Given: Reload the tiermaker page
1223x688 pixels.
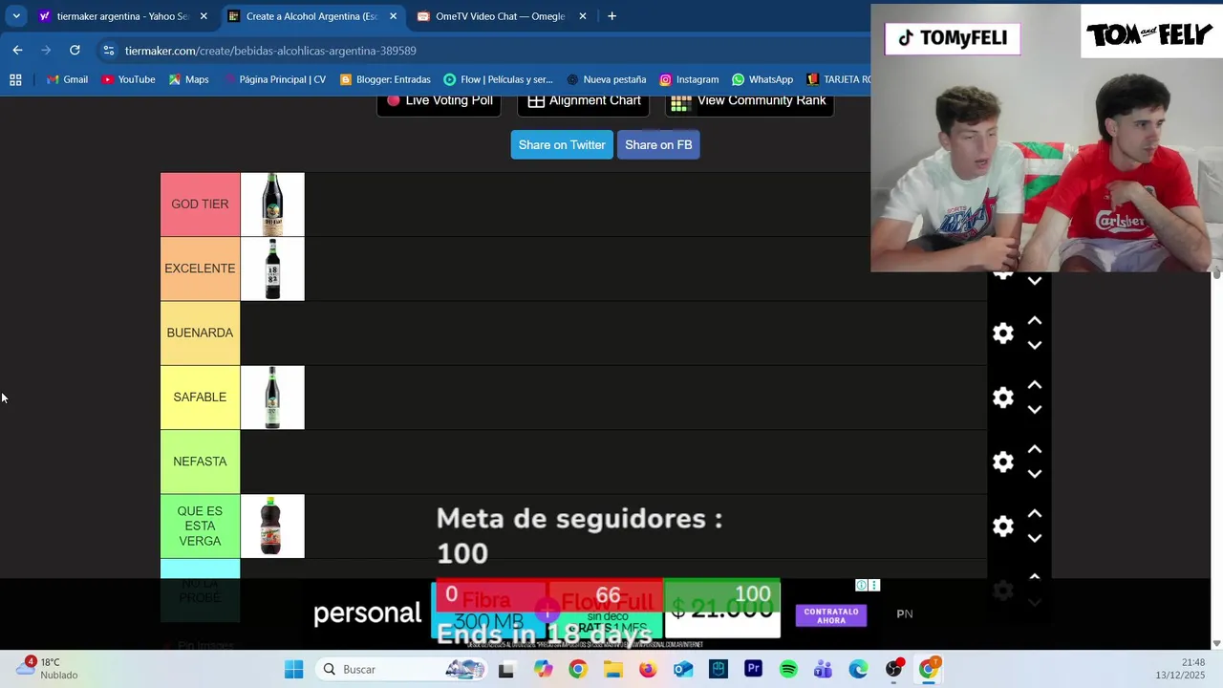Looking at the screenshot, I should click(75, 51).
